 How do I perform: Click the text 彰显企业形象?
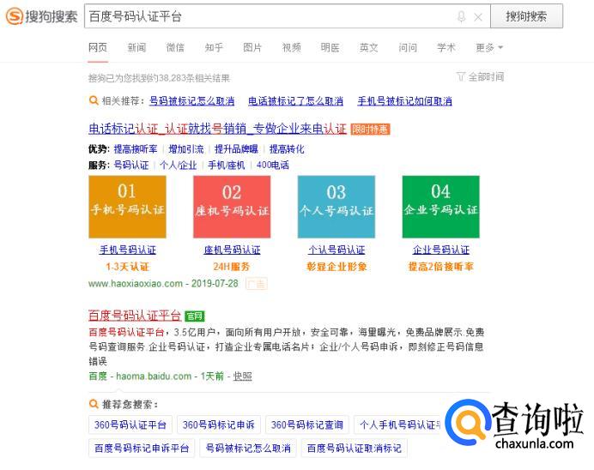click(336, 267)
